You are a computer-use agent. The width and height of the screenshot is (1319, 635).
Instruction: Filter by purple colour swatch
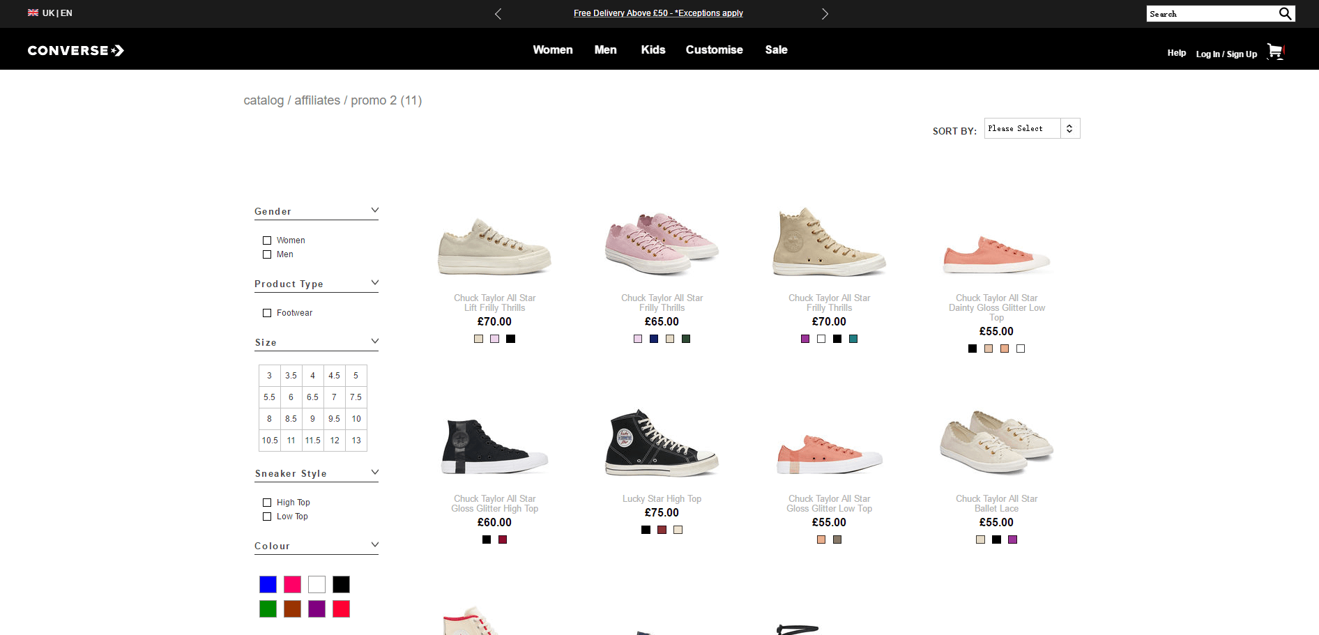317,609
